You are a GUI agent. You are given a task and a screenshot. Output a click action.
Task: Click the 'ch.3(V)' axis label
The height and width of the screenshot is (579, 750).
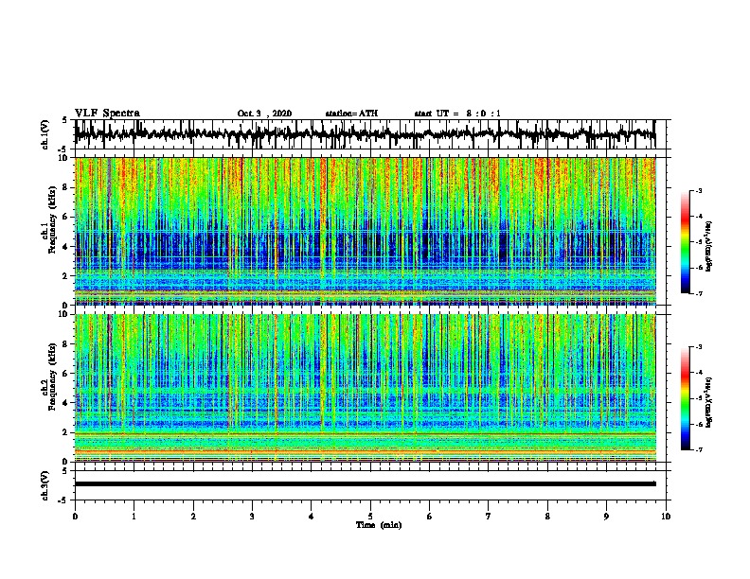(45, 485)
